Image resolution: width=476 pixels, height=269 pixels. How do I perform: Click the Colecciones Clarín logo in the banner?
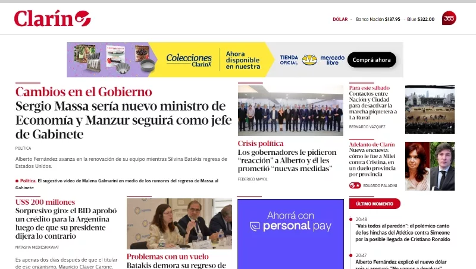[189, 59]
